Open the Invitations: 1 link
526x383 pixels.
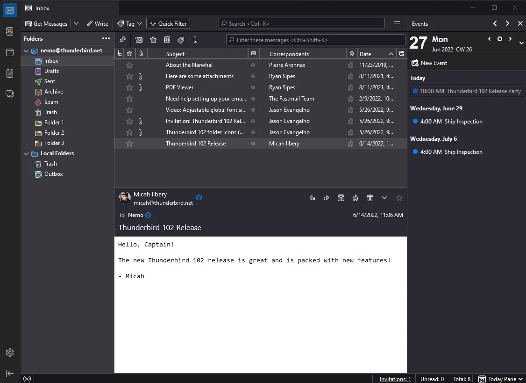395,379
